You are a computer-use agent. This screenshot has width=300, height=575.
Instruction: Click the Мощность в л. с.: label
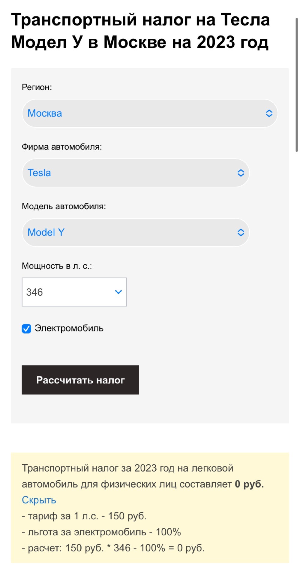point(57,266)
